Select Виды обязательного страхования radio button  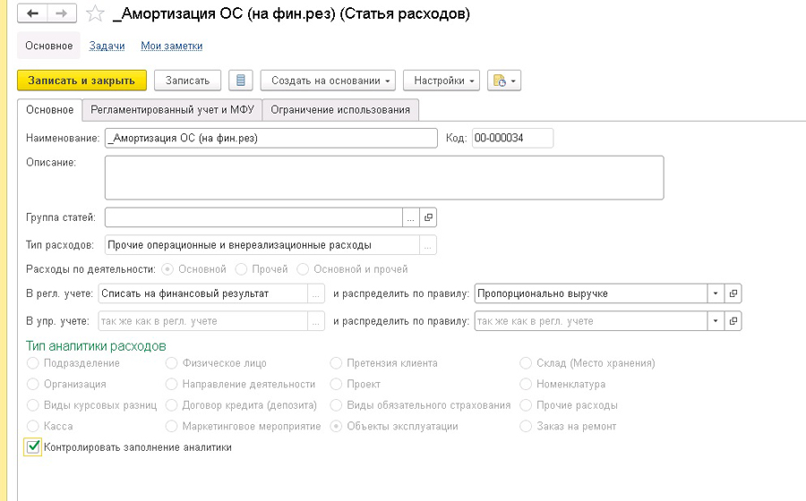pos(336,405)
